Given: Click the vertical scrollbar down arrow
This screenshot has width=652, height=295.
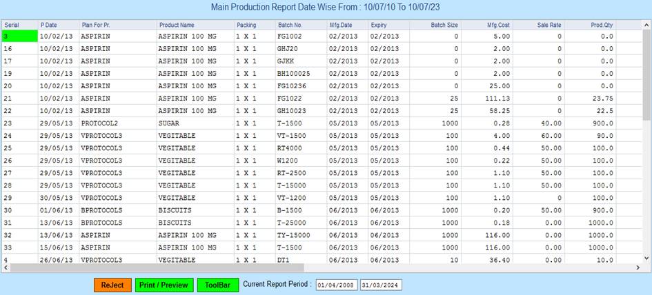Looking at the screenshot, I should tap(646, 258).
